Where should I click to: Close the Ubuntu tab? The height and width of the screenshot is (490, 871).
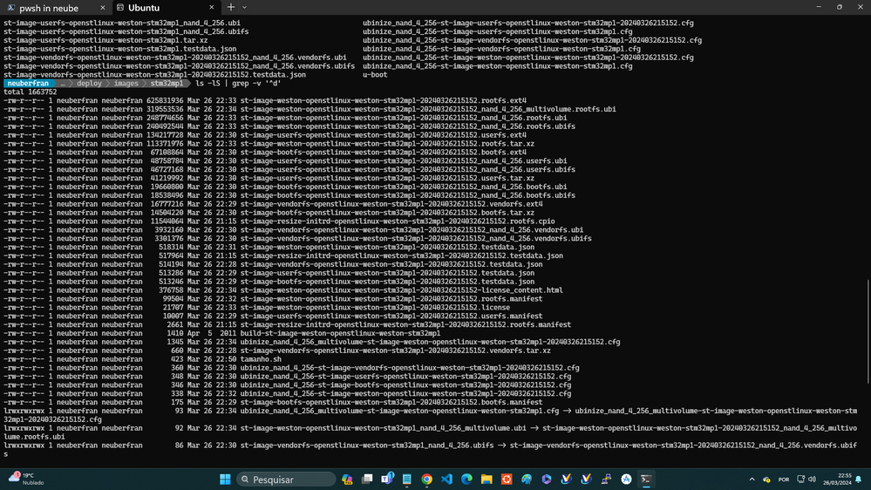[x=211, y=8]
